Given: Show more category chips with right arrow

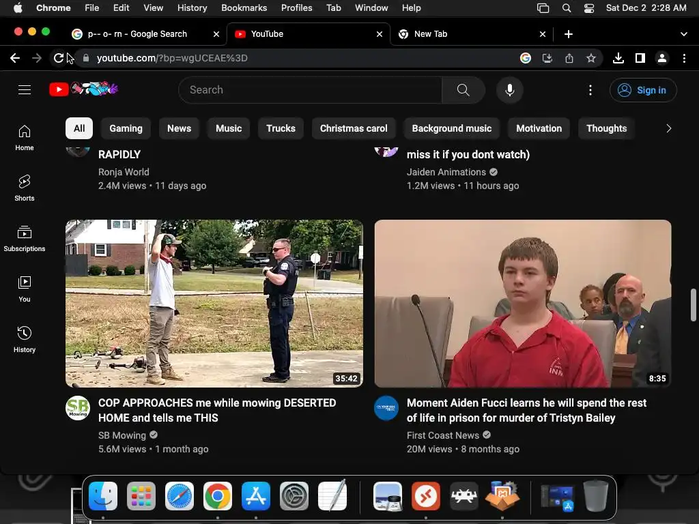Looking at the screenshot, I should pos(668,128).
